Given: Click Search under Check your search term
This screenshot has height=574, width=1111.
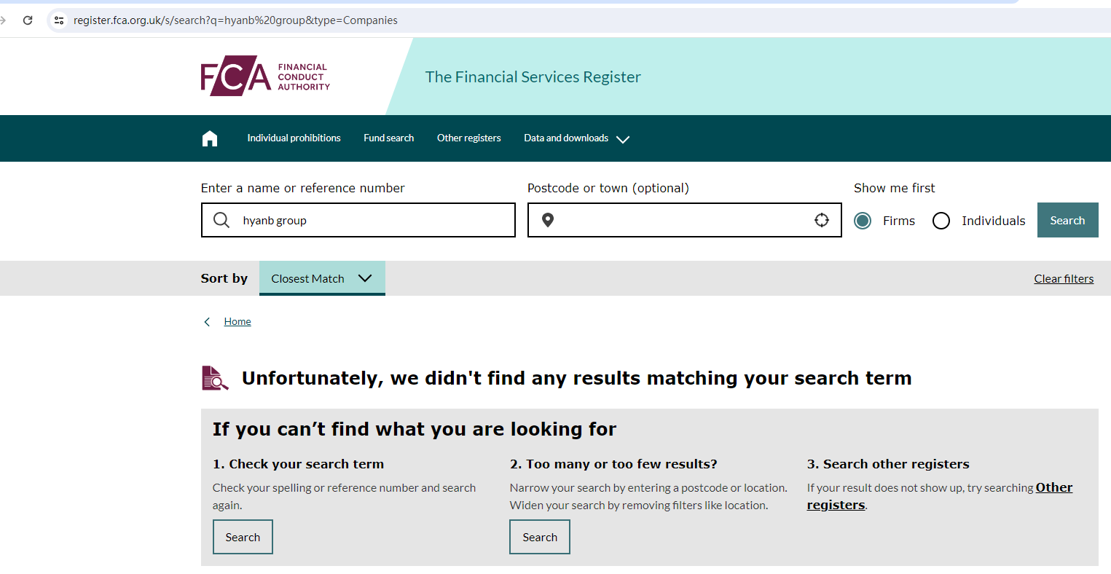Looking at the screenshot, I should [243, 537].
